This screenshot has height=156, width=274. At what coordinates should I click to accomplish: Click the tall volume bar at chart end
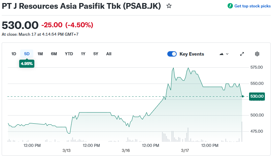click(242, 132)
